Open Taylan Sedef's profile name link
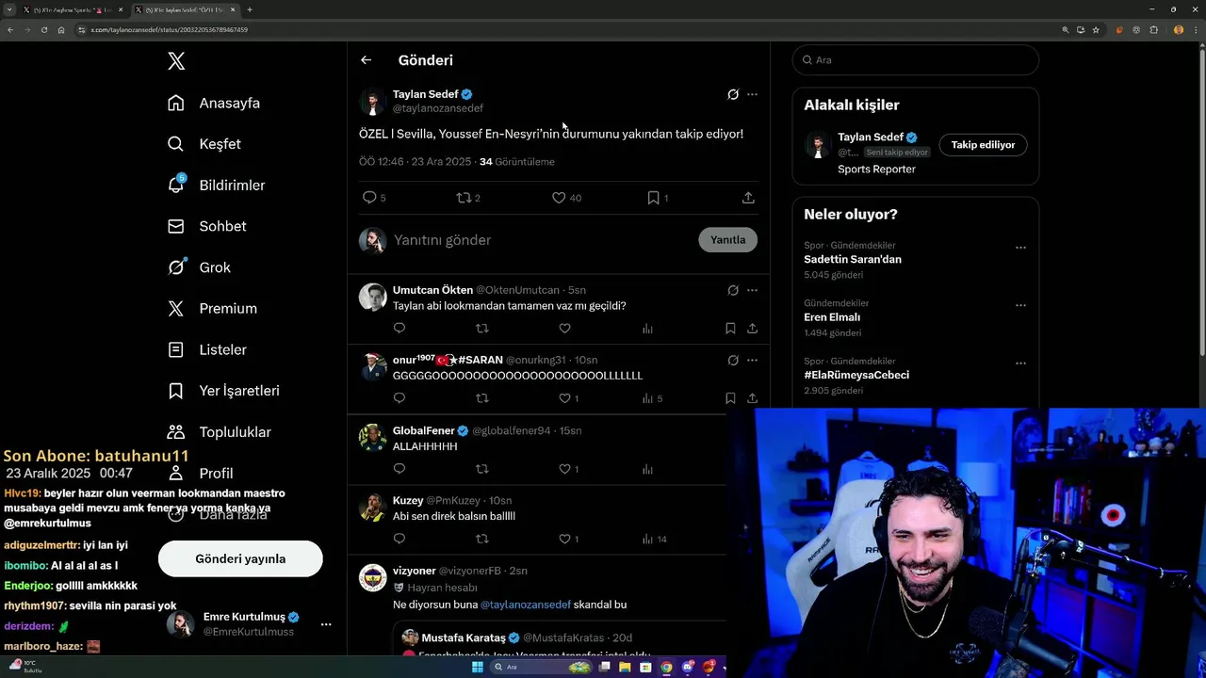This screenshot has height=678, width=1206. (x=426, y=94)
